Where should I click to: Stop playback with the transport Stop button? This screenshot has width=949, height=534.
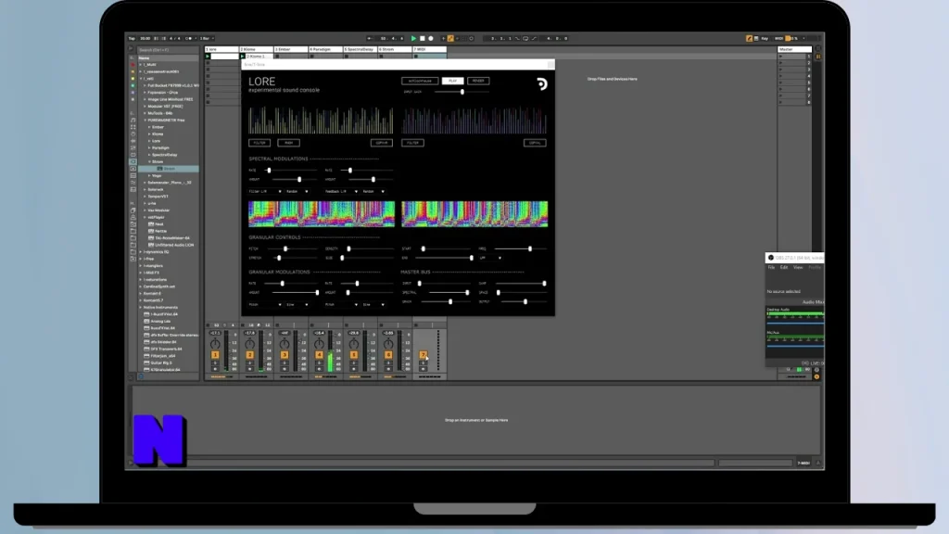click(423, 38)
